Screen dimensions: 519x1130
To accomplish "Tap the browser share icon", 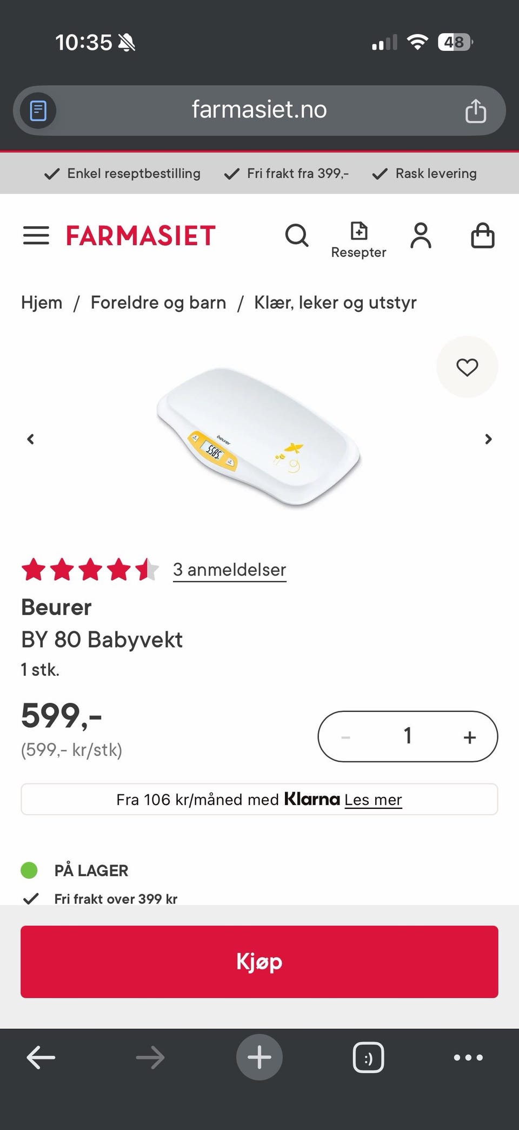I will click(476, 111).
